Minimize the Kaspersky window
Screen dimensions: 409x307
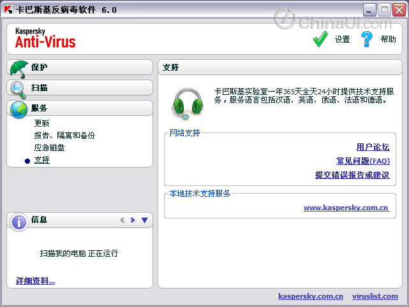pos(369,10)
